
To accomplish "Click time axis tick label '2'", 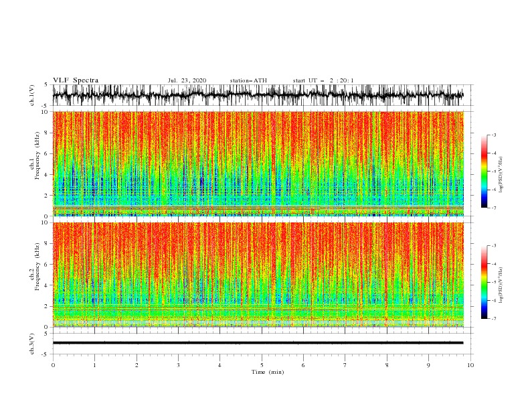I will point(137,365).
